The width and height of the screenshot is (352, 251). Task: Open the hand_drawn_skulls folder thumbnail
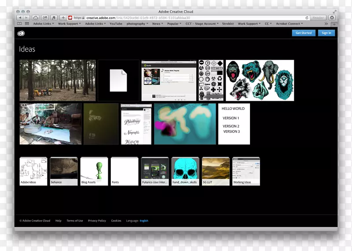click(x=185, y=171)
